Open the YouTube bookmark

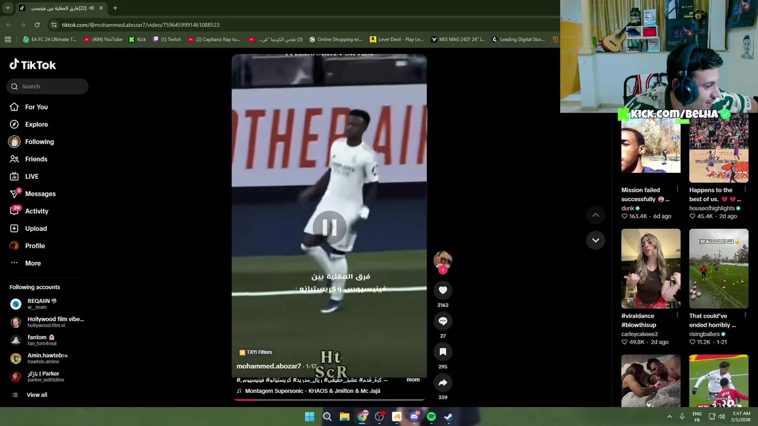[103, 40]
